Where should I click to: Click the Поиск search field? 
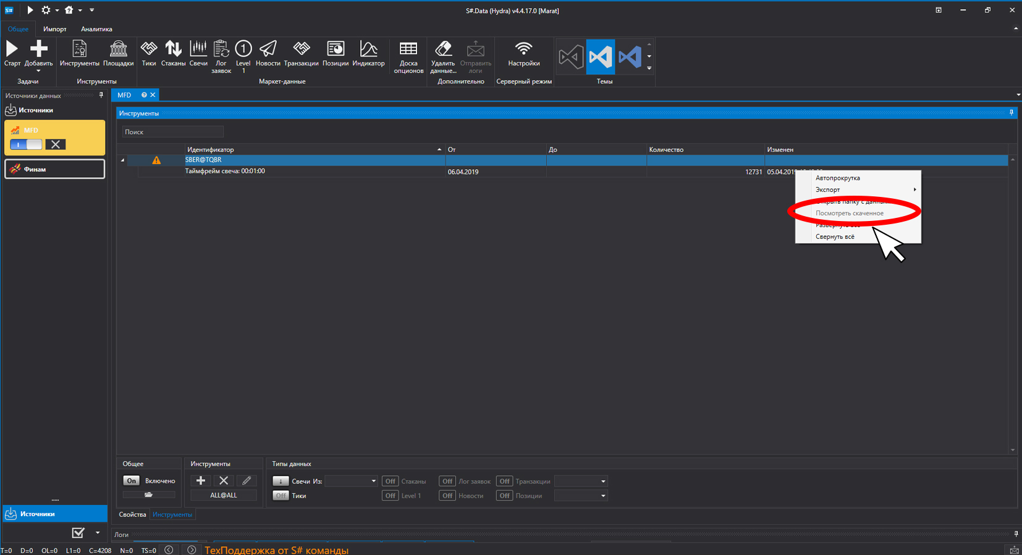(172, 132)
